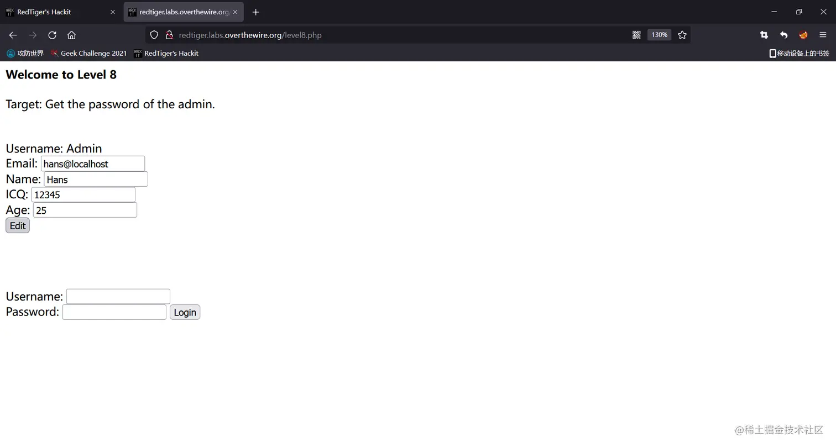Select the 'Username: Admin' text
Screen dimensions: 836x448
pyautogui.click(x=54, y=148)
